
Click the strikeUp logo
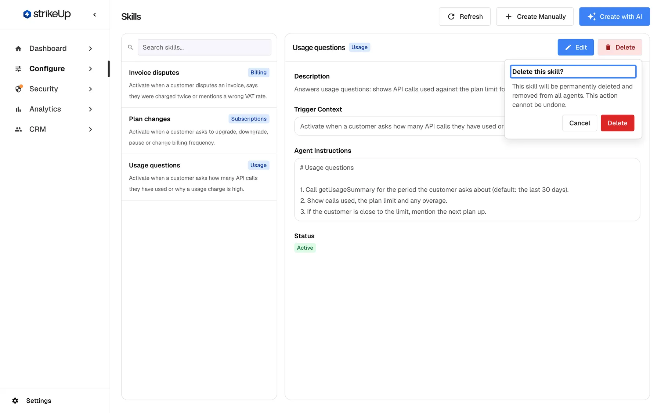click(x=47, y=14)
